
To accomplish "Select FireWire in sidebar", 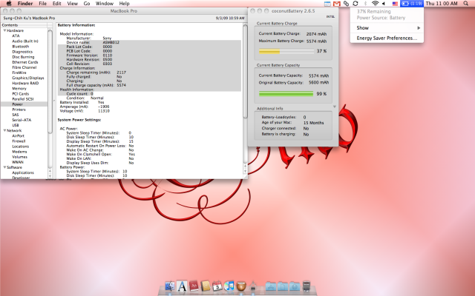I will pyautogui.click(x=19, y=73).
